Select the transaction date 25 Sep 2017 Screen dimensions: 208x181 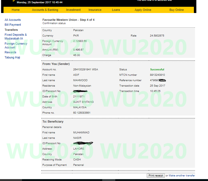(158, 86)
